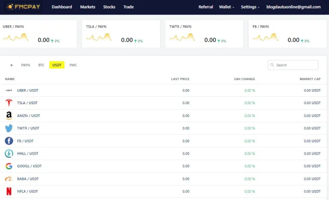
Task: Click the 0.00 price in the FB / PAYN card
Action: 293,40
